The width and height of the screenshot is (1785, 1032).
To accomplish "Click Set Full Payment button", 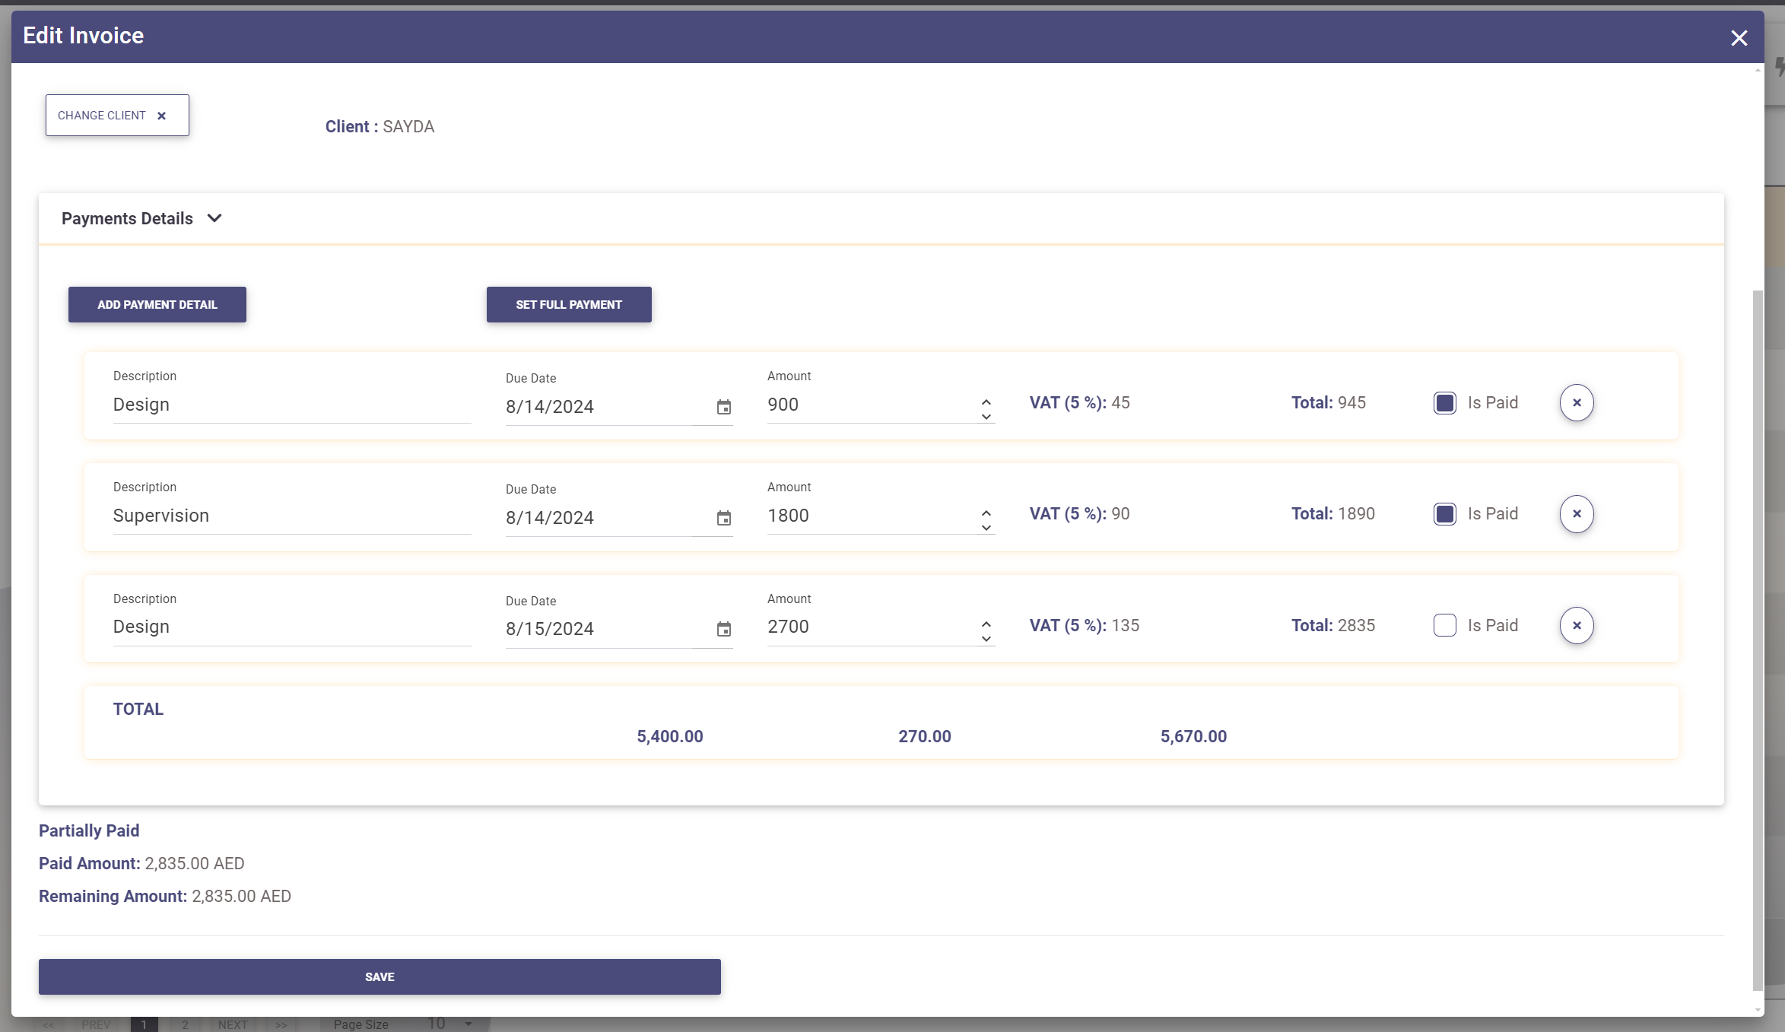I will [x=568, y=304].
